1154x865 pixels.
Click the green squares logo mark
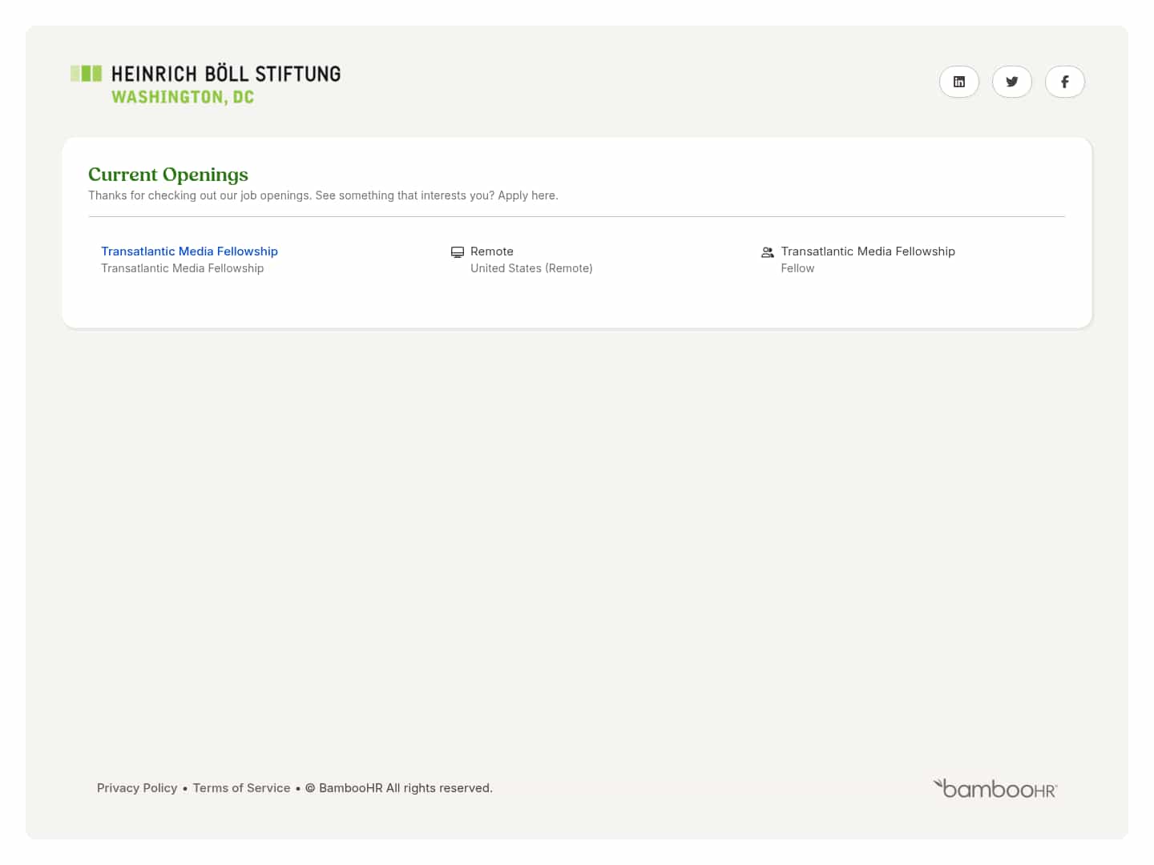point(86,74)
